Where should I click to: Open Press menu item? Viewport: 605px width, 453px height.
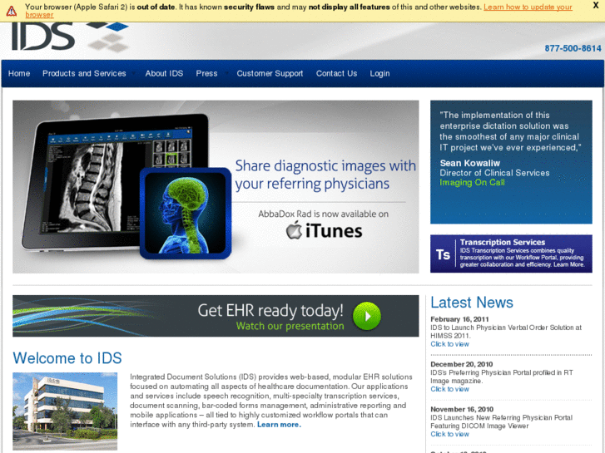(206, 73)
